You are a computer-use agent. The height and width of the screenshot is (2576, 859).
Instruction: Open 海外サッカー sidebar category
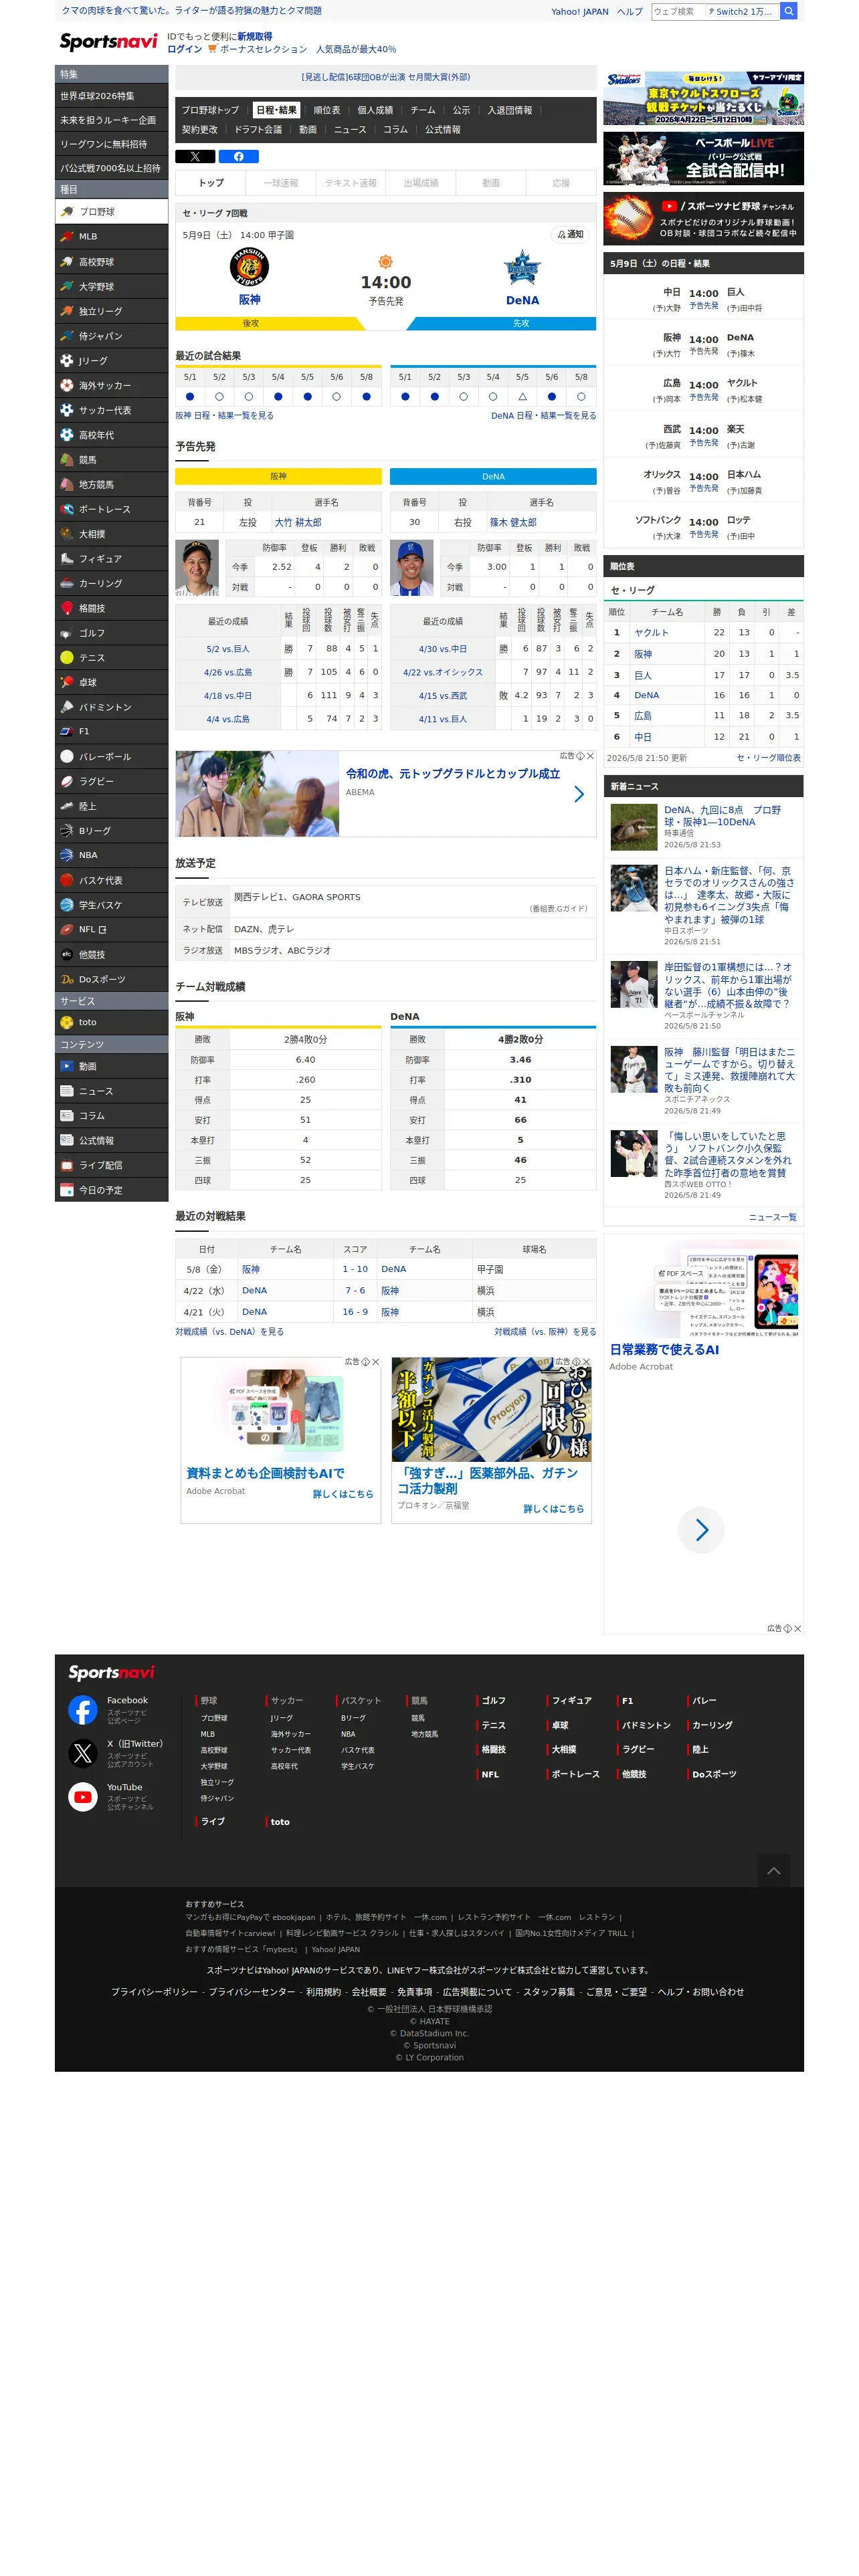pos(111,386)
